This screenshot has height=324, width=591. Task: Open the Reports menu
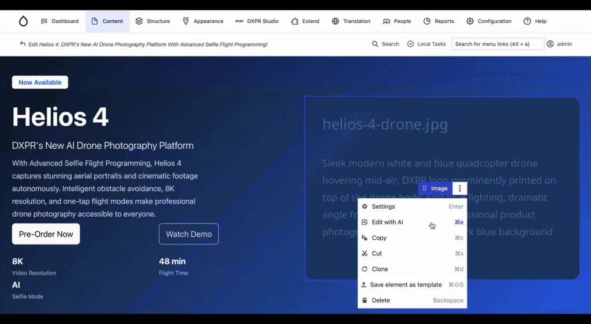tap(439, 21)
